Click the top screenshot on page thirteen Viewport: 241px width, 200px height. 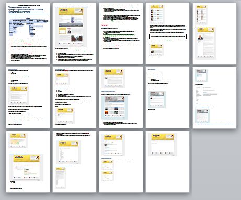(113, 145)
